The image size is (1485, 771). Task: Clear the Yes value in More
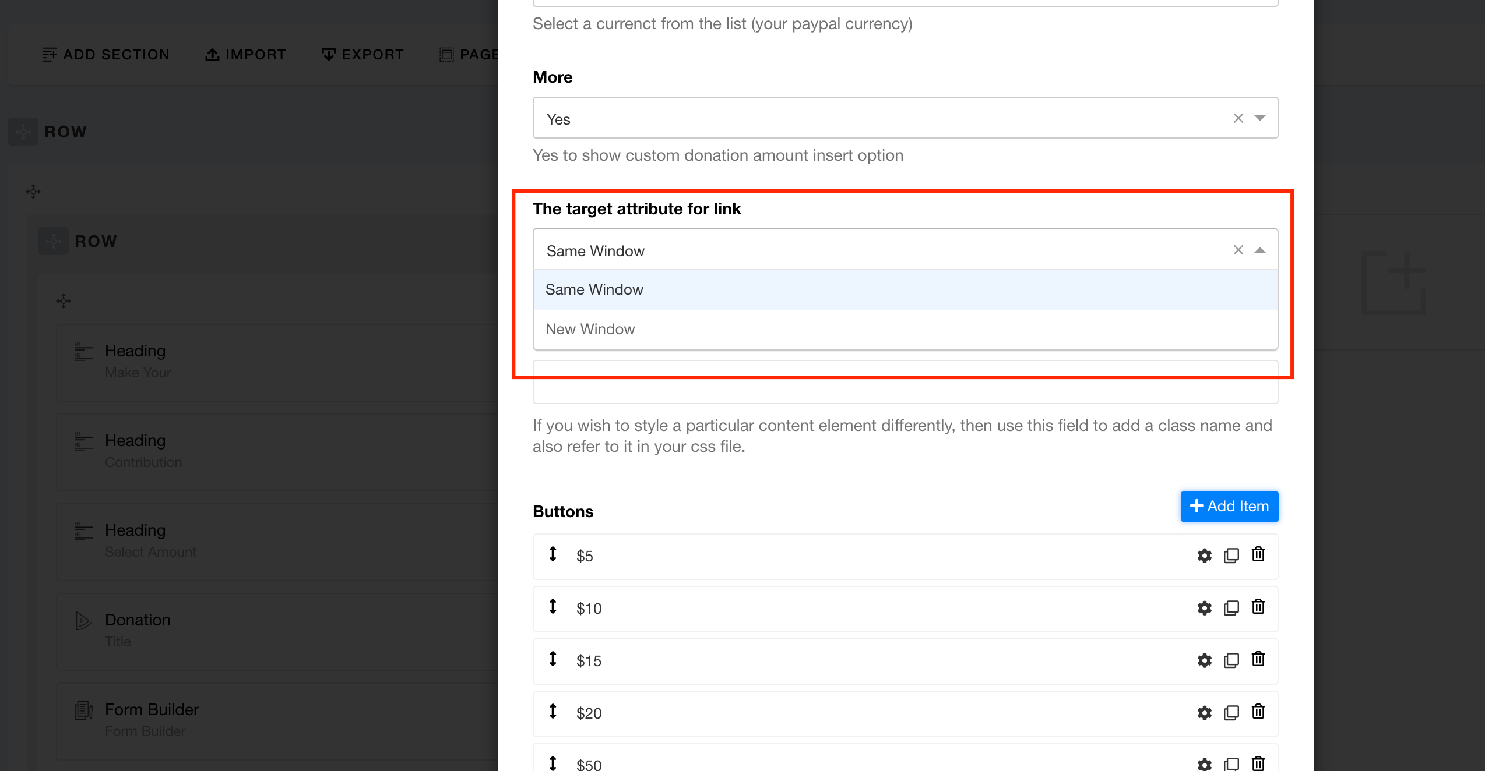pos(1238,118)
